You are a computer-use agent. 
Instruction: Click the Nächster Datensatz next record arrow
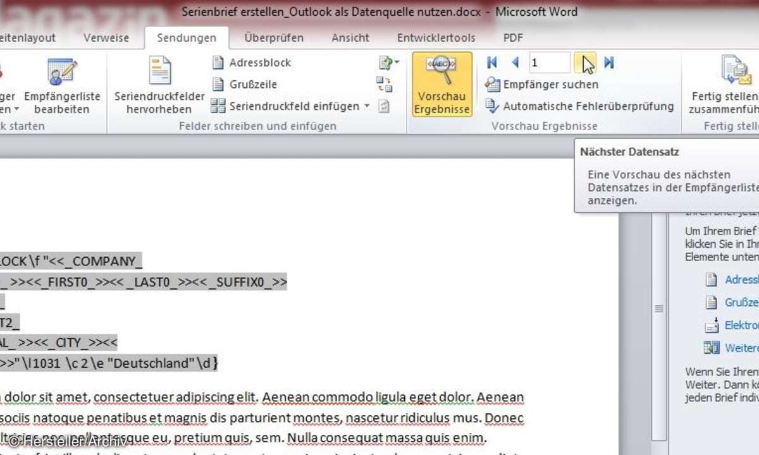[x=586, y=63]
